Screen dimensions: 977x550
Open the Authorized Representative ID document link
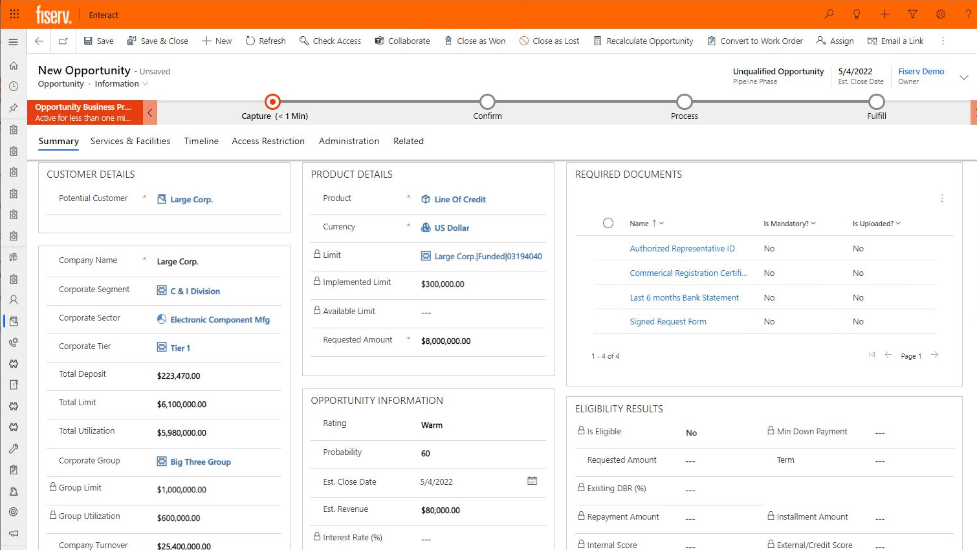tap(683, 248)
